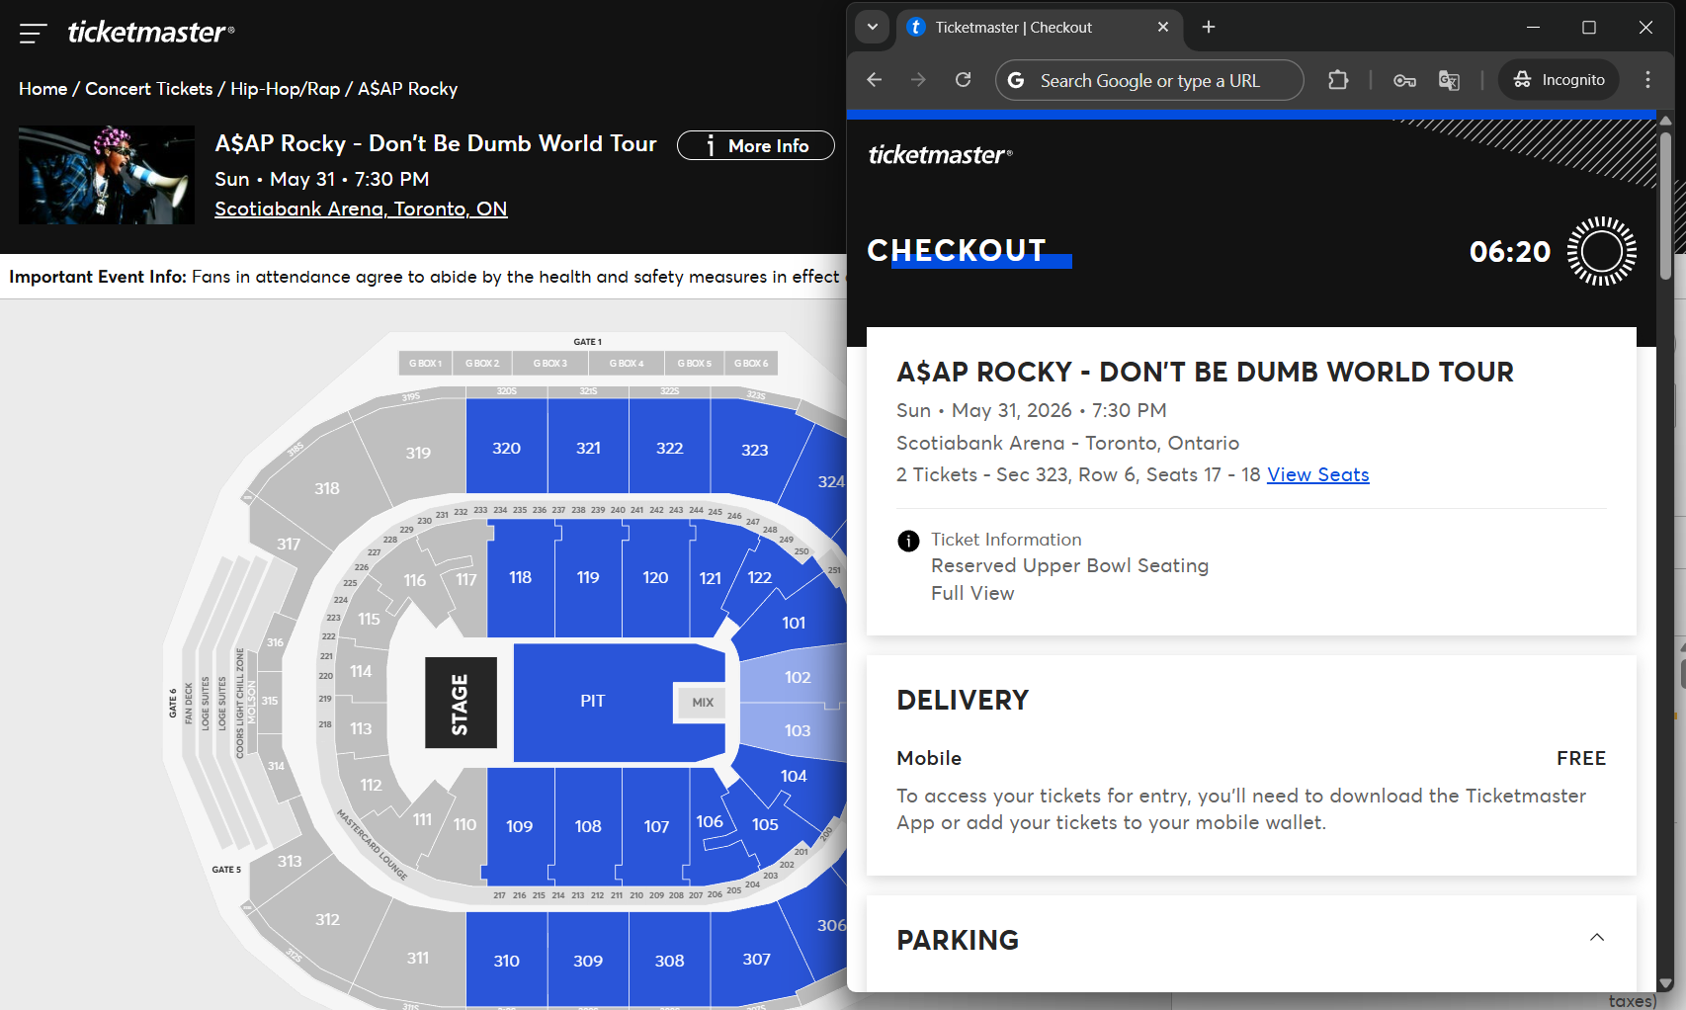
Task: Select the Ticketmaster Checkout tab
Action: coord(1028,27)
